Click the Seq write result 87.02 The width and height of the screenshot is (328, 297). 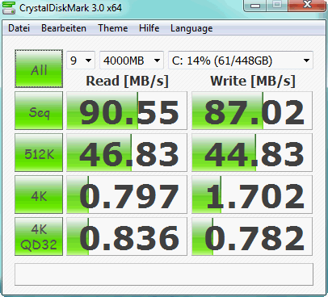point(252,111)
